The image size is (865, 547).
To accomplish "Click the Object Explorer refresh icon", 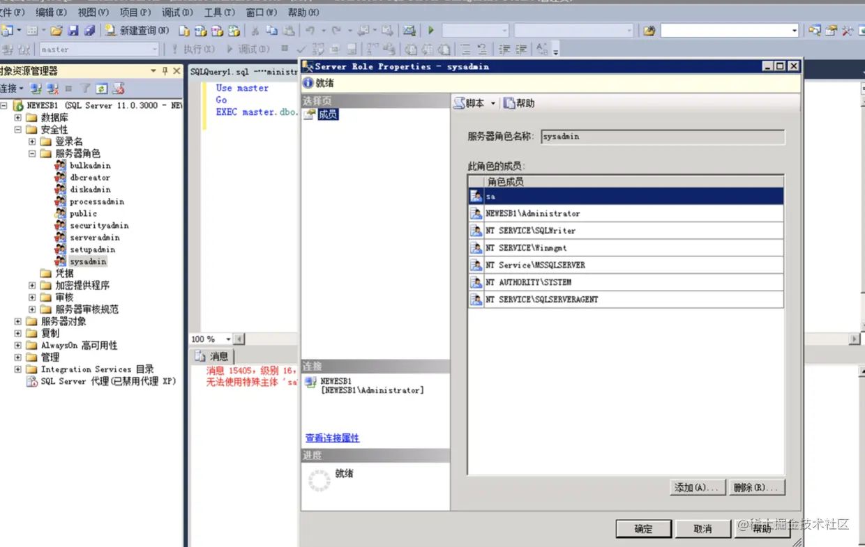I will pyautogui.click(x=102, y=88).
